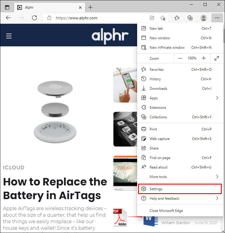
Task: Open the vertical tabs icon
Action: 7,7
